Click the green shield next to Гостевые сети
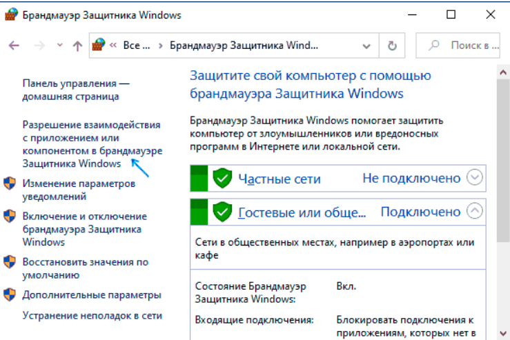510x340 pixels. coord(222,212)
